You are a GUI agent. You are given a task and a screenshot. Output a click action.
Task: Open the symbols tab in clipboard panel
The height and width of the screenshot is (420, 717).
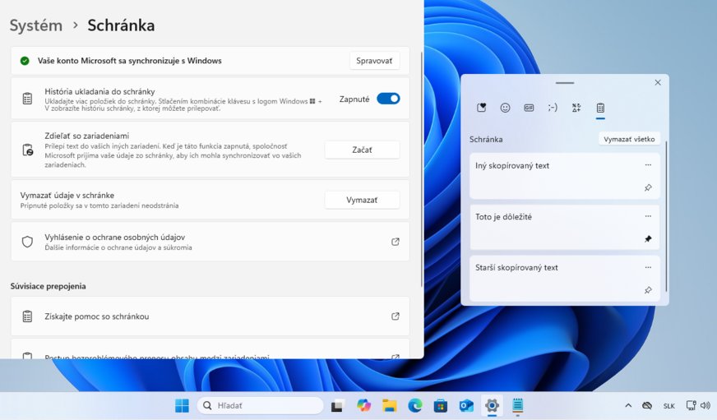(x=576, y=108)
